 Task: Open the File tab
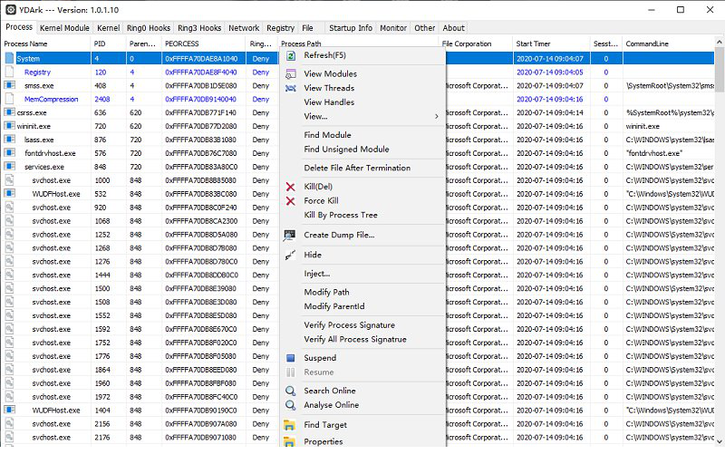(307, 28)
